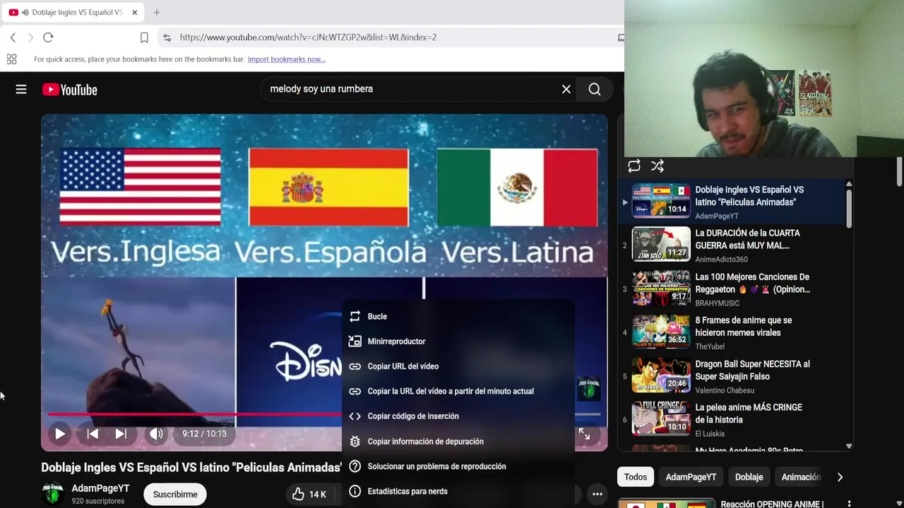Select Solucionar un problema de reproducción
This screenshot has height=508, width=904.
click(458, 466)
